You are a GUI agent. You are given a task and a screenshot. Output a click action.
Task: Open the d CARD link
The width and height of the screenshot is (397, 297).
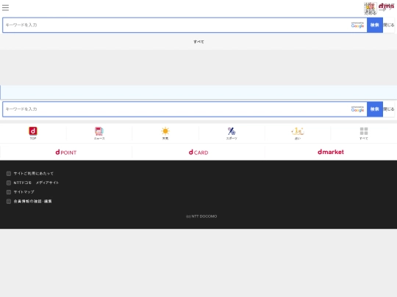(x=198, y=152)
